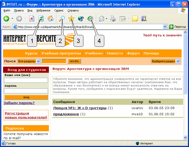Focus the Ваше имя (ник) input field
The height and width of the screenshot is (147, 189).
26,80
